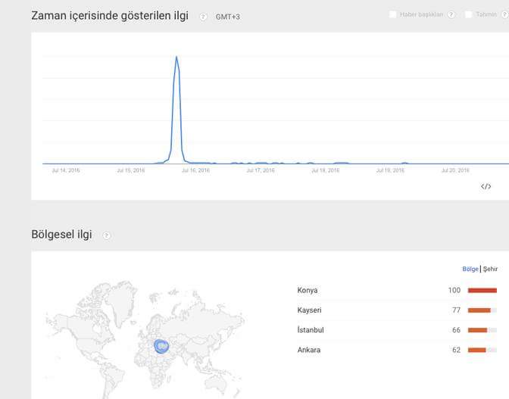Select the Konya red interest bar
The width and height of the screenshot is (509, 399).
tap(482, 290)
